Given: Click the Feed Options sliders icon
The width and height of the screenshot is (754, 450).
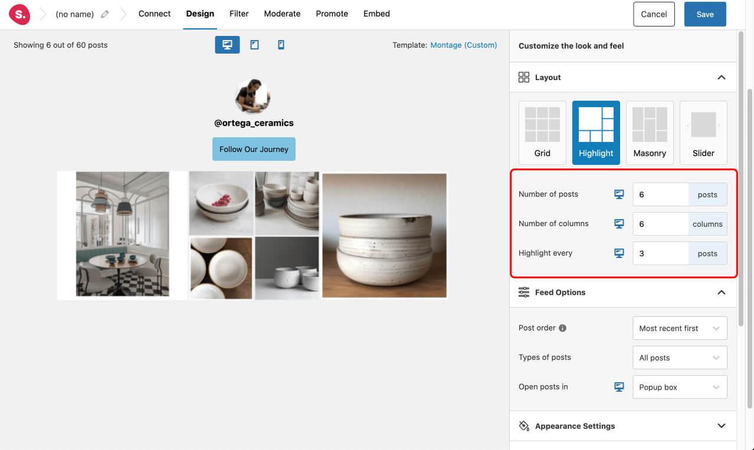Looking at the screenshot, I should (x=524, y=292).
